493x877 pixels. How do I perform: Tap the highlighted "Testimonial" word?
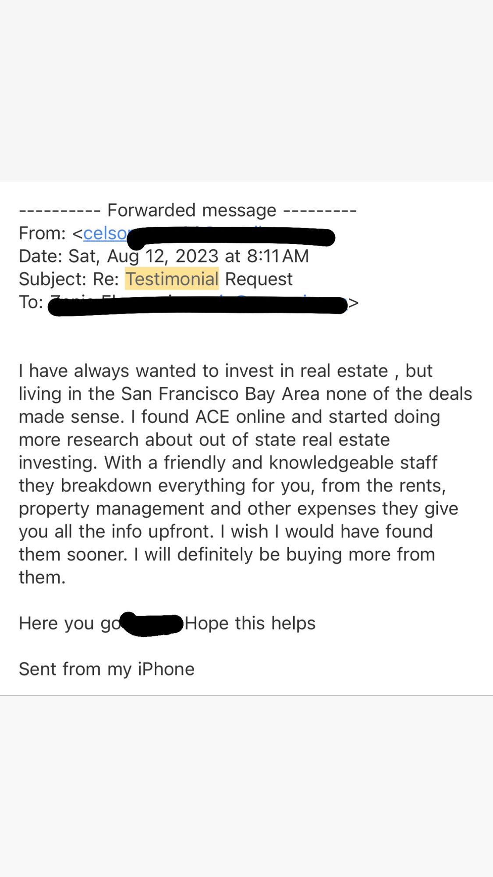172,279
